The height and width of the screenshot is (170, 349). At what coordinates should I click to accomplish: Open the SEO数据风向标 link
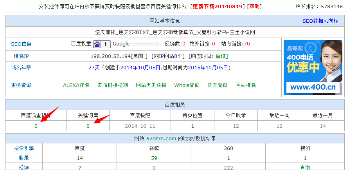[x=320, y=21]
